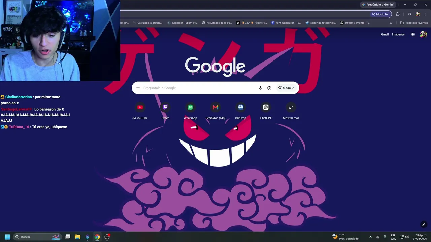Viewport: 431px width, 242px height.
Task: Activate Modo IA in the Google search box
Action: [x=286, y=88]
